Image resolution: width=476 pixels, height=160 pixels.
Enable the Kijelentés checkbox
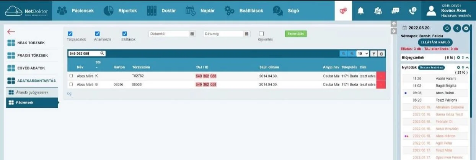click(x=261, y=34)
